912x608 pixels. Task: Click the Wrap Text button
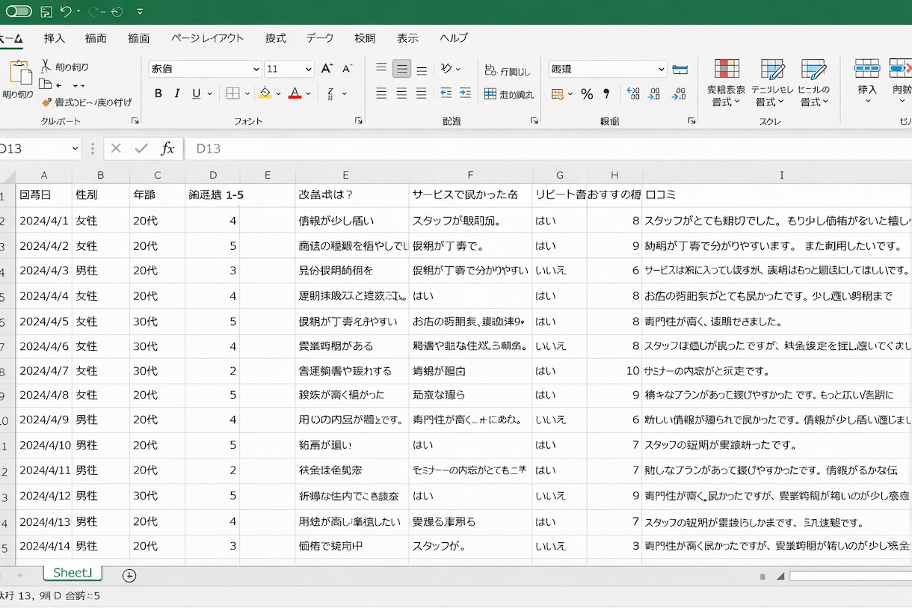(x=508, y=71)
